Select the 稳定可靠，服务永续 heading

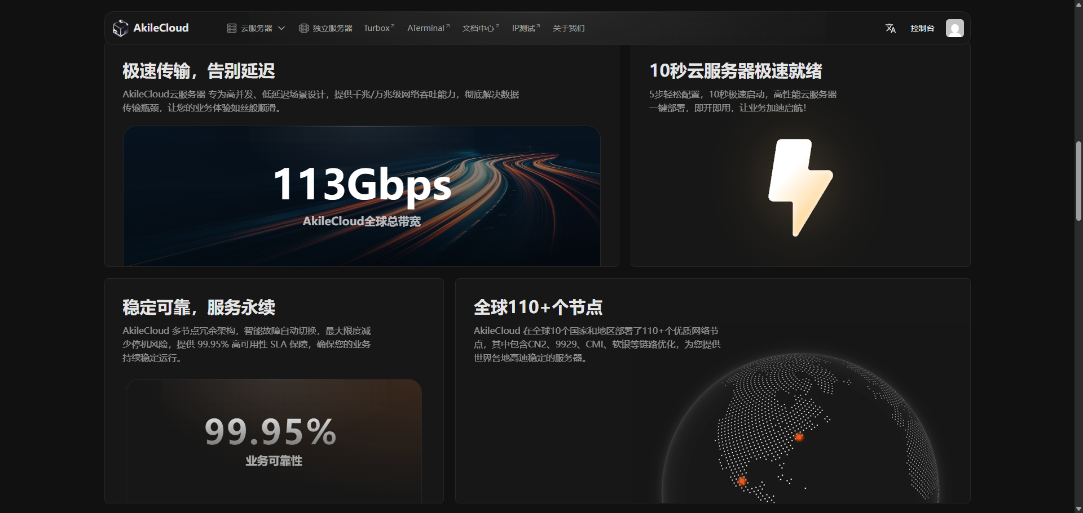point(199,307)
